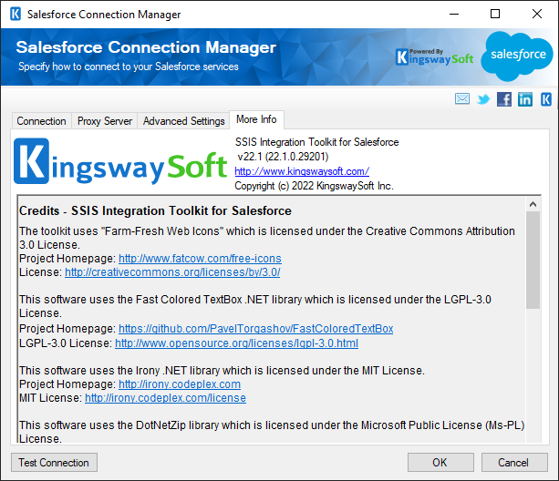This screenshot has height=481, width=559.
Task: Click the Test Connection button
Action: pos(54,463)
